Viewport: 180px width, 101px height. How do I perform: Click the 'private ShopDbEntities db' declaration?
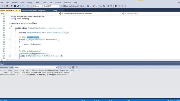click(44, 33)
